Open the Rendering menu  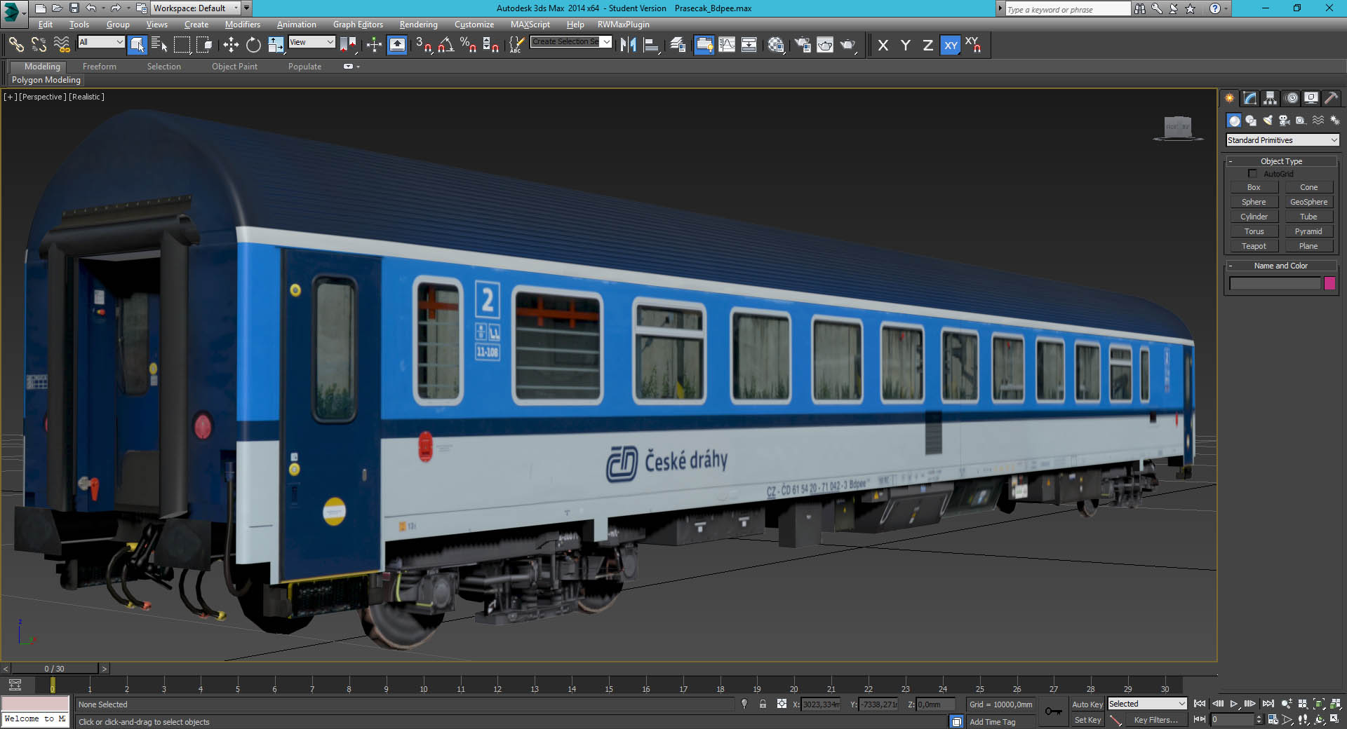418,25
